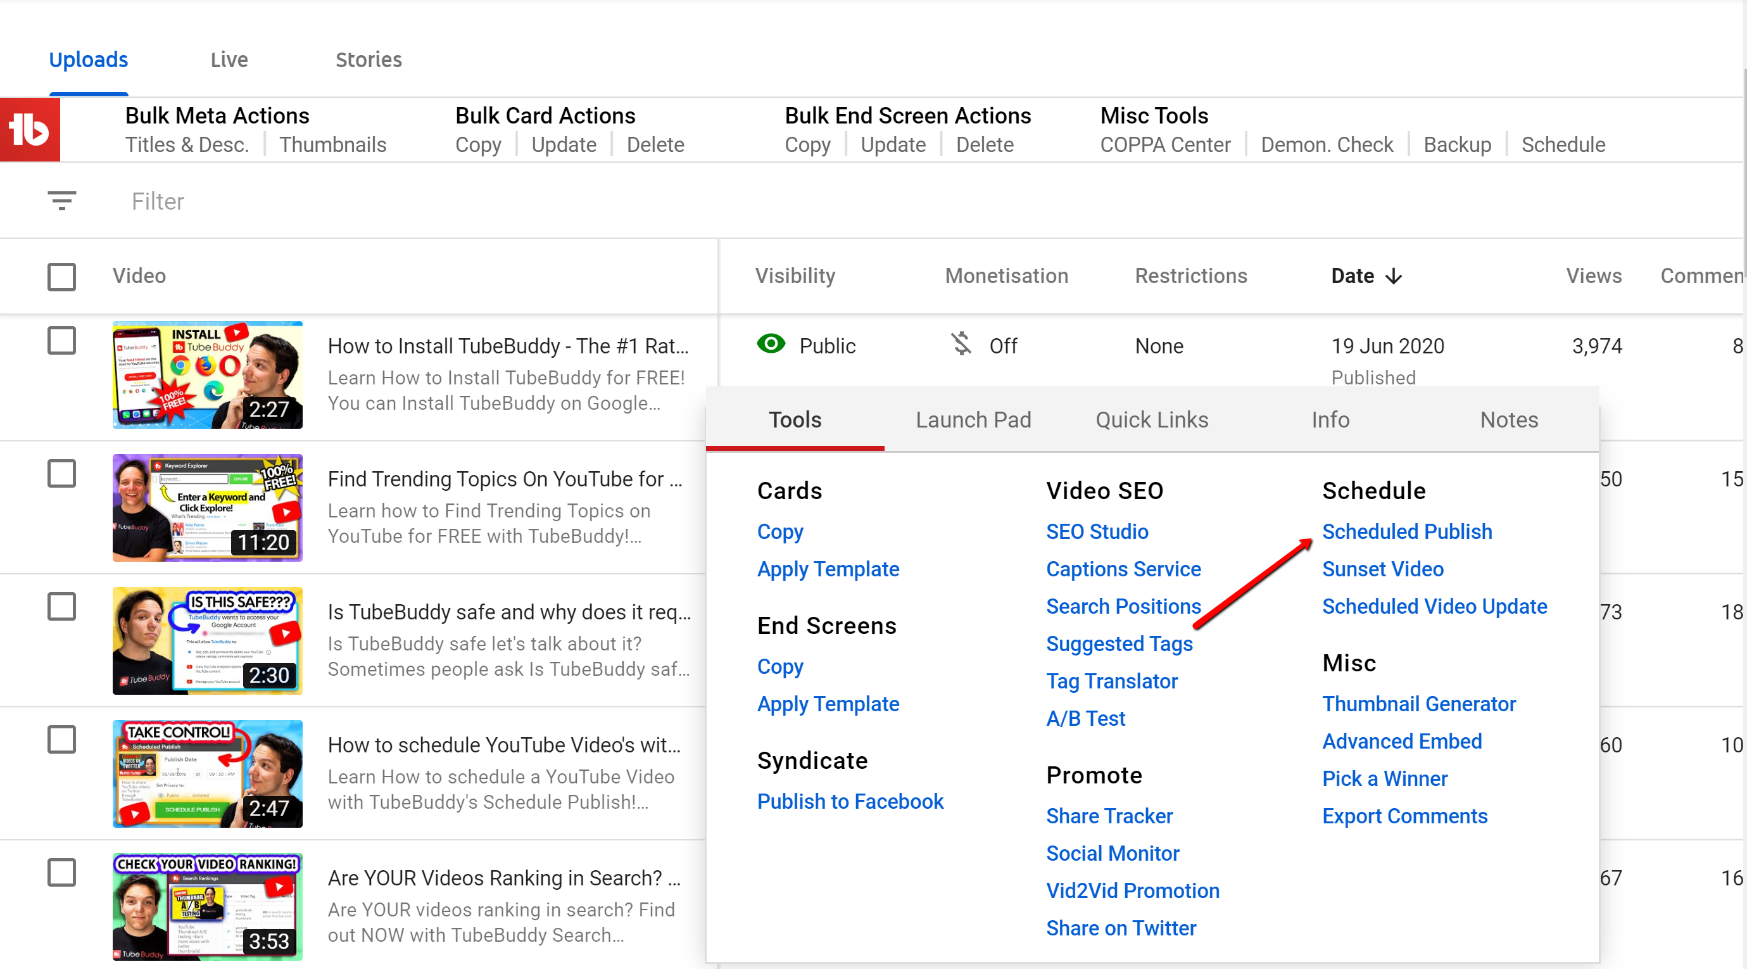Switch to the Quick Links tab
1747x969 pixels.
click(1152, 420)
